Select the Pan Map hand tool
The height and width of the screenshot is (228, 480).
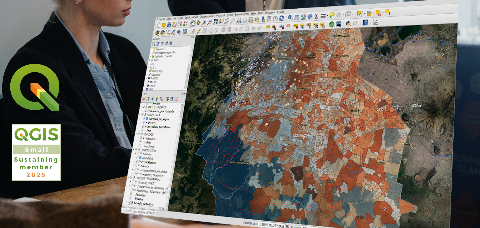193,23
